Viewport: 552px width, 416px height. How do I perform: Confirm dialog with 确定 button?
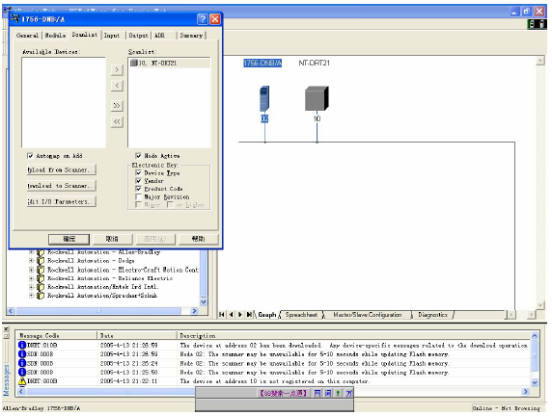point(69,239)
